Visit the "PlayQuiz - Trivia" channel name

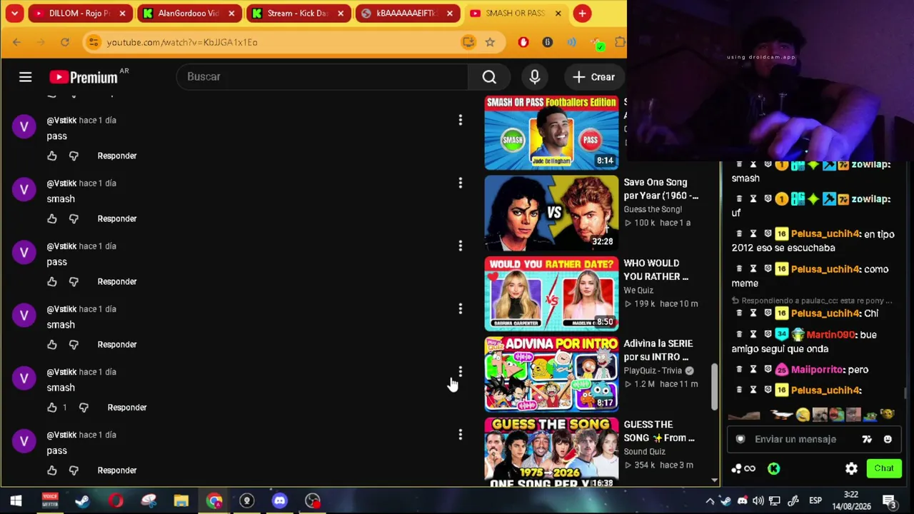point(653,371)
